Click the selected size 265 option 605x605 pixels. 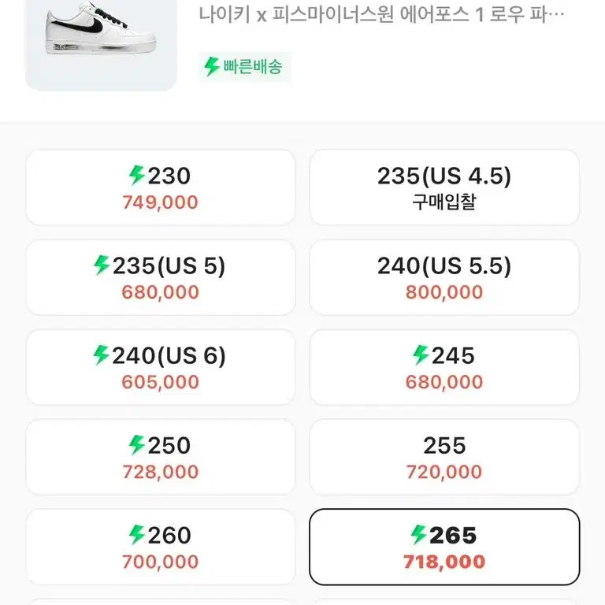click(x=444, y=547)
